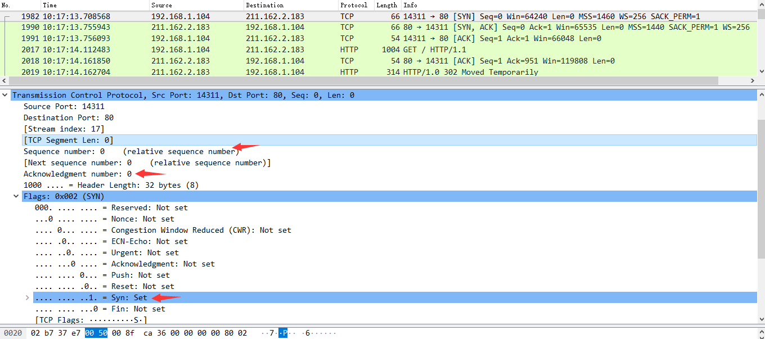Image resolution: width=765 pixels, height=339 pixels.
Task: Click the packet list scroll-up arrow
Action: point(760,16)
